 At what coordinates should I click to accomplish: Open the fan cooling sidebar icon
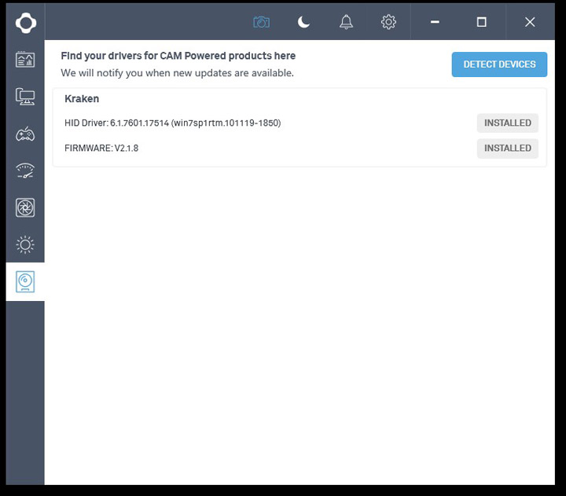25,208
